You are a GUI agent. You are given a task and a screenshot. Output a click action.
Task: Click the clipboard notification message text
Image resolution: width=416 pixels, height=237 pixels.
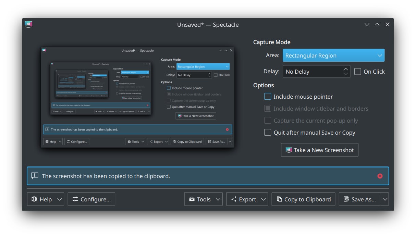click(x=106, y=176)
